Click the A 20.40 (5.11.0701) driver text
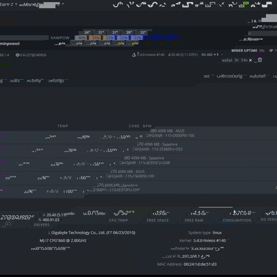277x277 pixels. pos(183,55)
